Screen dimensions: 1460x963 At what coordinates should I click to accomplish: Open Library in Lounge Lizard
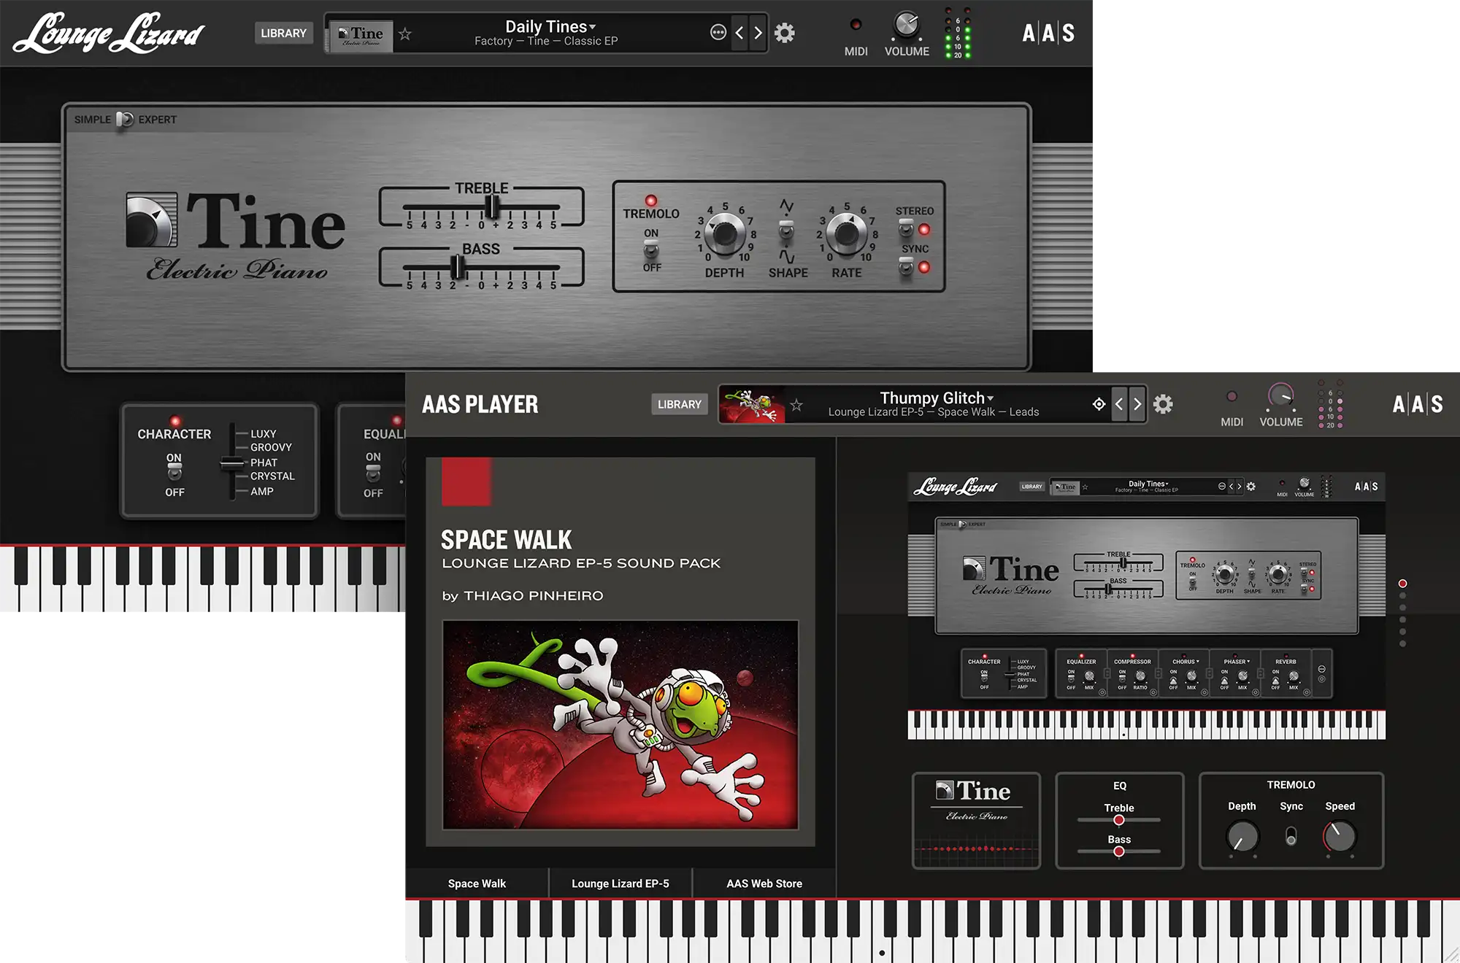coord(284,33)
